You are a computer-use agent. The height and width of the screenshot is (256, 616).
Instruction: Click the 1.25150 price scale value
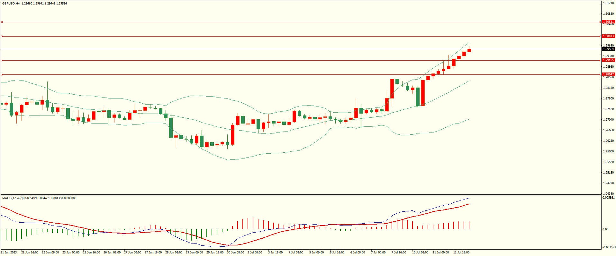coord(608,173)
